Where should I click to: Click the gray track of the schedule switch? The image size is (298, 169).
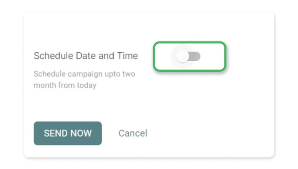point(194,57)
